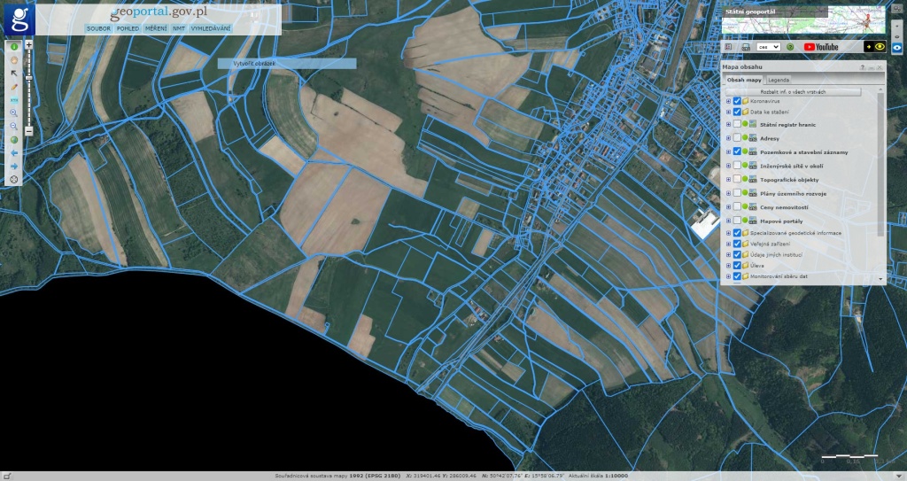The width and height of the screenshot is (907, 481).
Task: Click the green info tool icon
Action: click(x=14, y=45)
